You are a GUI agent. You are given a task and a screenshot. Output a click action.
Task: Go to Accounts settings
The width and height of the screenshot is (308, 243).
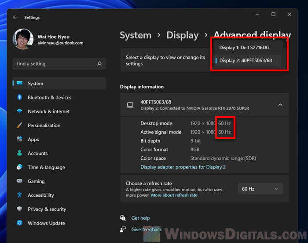59,153
